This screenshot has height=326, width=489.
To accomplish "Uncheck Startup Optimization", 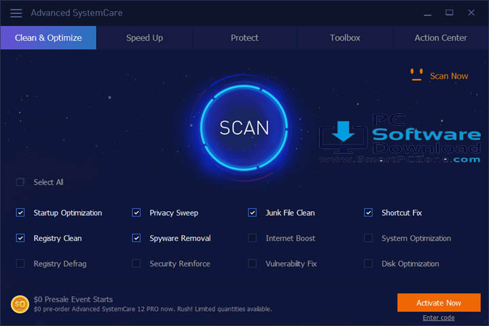I will coord(20,213).
